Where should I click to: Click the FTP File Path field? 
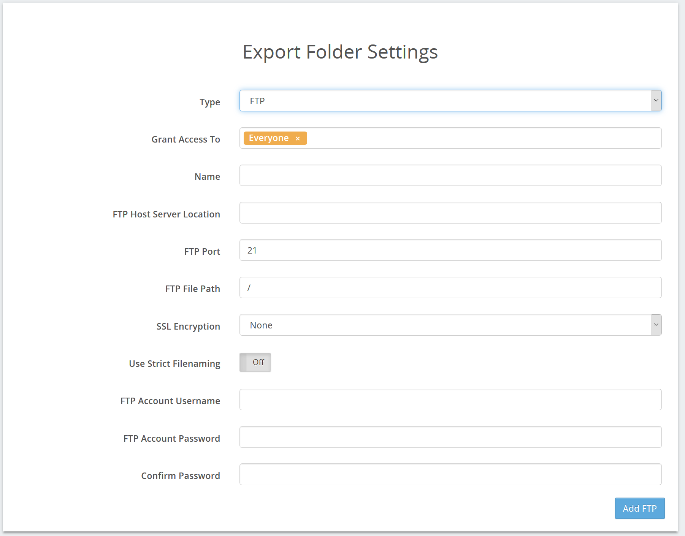pyautogui.click(x=450, y=287)
